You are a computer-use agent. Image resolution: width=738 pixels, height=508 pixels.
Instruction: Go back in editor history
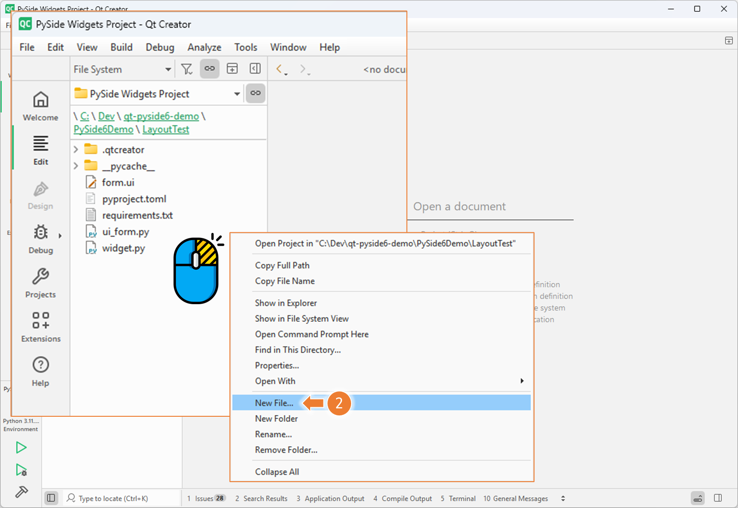click(x=279, y=69)
